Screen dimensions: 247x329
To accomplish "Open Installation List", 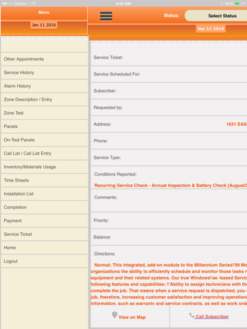I will click(x=45, y=194).
